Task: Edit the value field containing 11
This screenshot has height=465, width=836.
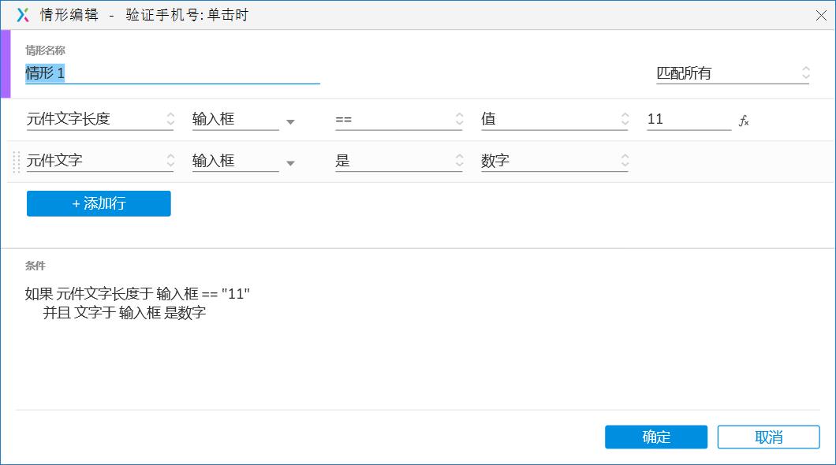Action: [689, 119]
